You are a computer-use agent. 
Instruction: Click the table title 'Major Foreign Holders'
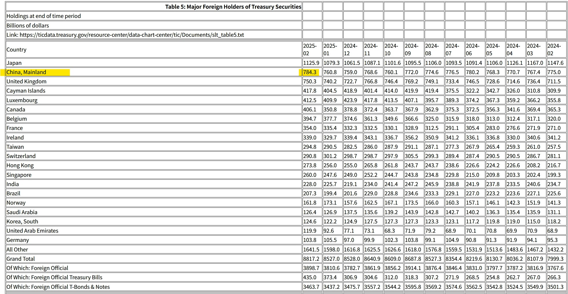point(233,7)
